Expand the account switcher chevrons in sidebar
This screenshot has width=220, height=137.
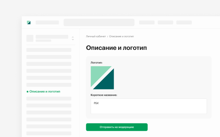coord(73,38)
